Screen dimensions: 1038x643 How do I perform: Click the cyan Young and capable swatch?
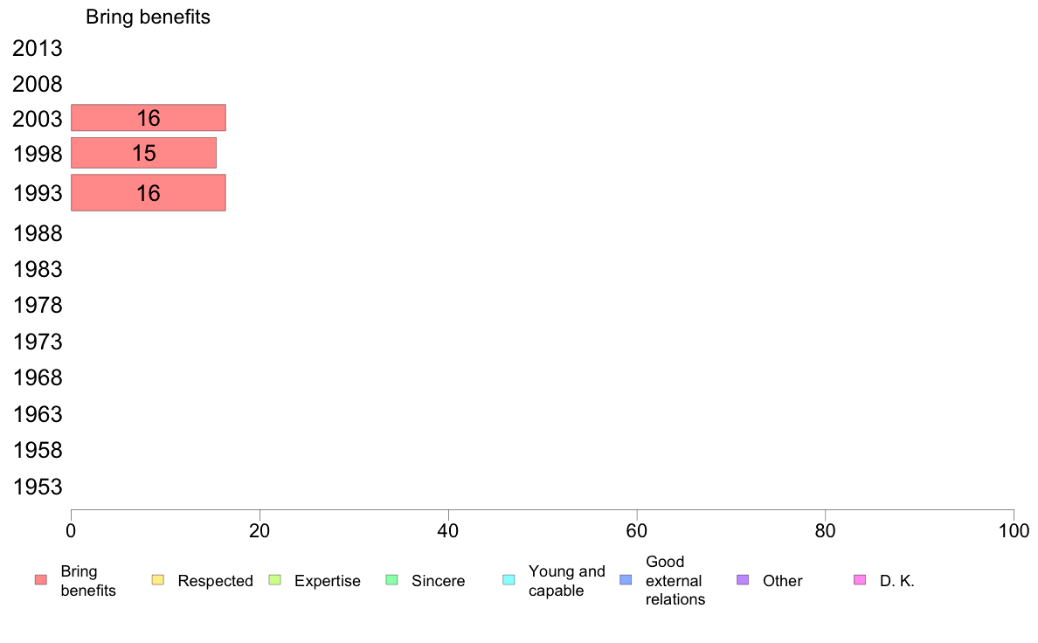coord(509,580)
